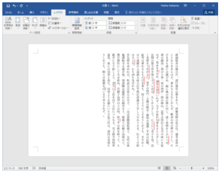Click the 段落前 spacing field
This screenshot has width=220, height=171.
pos(128,23)
